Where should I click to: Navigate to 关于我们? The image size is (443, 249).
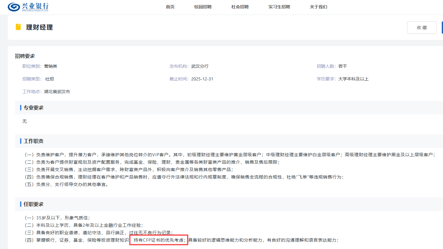coord(318,7)
